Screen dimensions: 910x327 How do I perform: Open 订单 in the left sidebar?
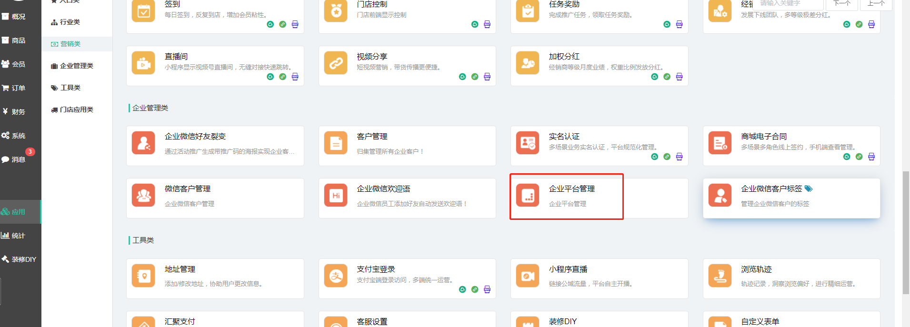pos(18,88)
